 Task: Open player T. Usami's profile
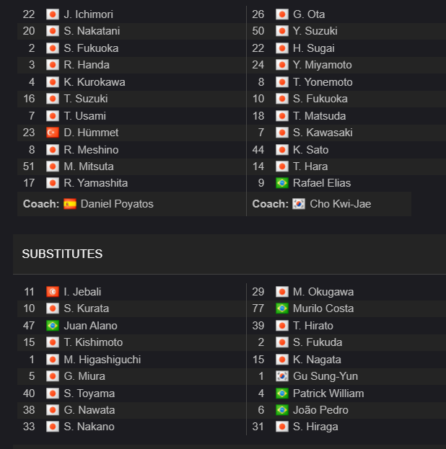pyautogui.click(x=84, y=116)
